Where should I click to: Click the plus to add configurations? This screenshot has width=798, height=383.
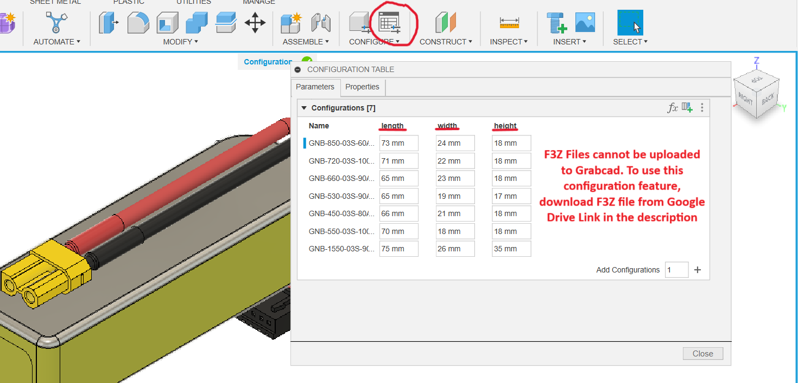[698, 270]
